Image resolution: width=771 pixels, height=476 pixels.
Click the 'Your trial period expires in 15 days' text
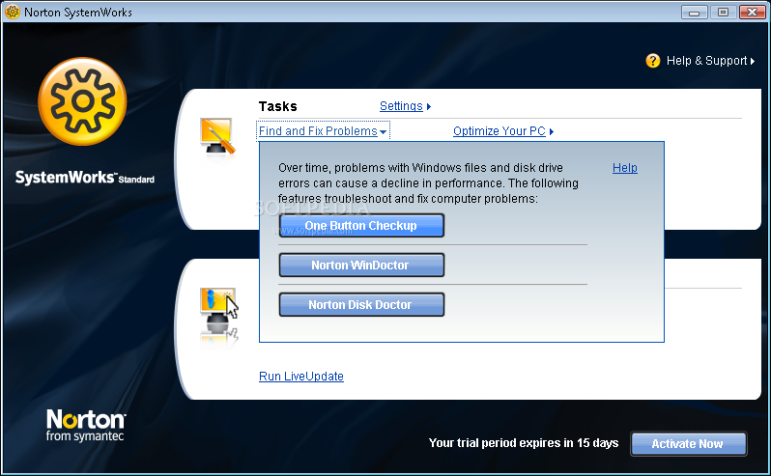pyautogui.click(x=524, y=443)
